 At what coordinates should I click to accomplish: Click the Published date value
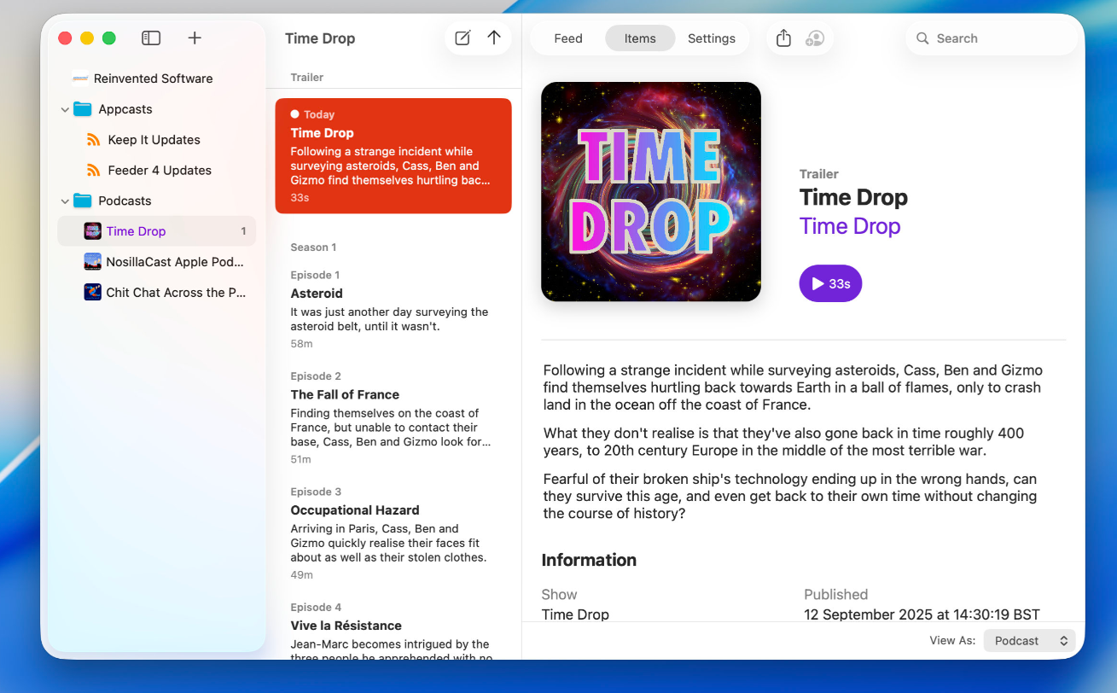click(x=922, y=614)
